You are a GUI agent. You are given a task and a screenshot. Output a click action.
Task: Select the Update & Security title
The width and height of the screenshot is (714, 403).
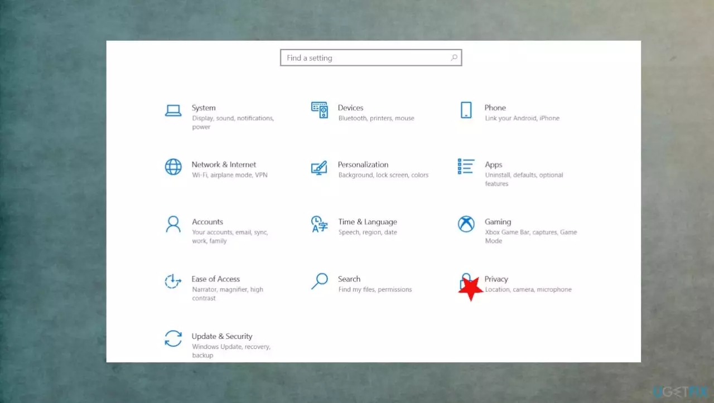click(x=222, y=337)
